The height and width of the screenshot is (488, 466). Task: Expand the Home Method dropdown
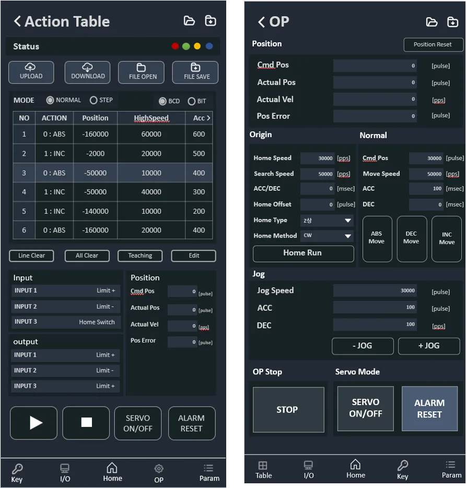[x=327, y=236]
